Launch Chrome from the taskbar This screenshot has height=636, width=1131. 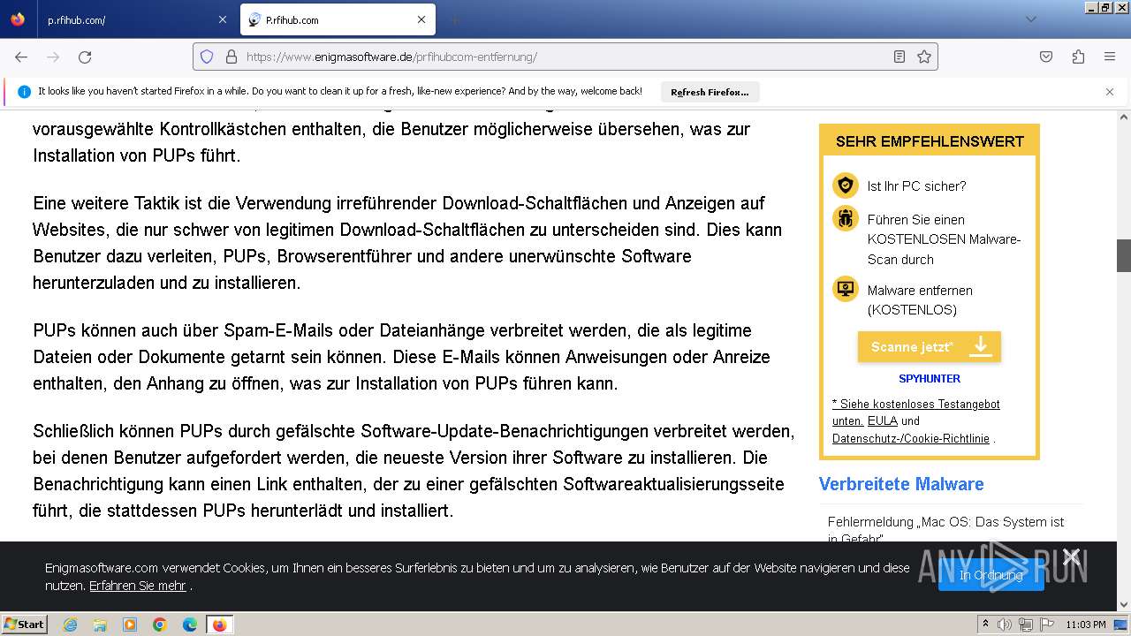point(160,625)
